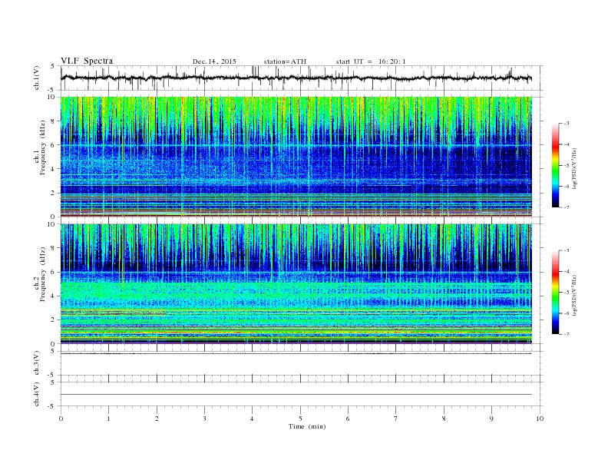Click the time axis tick label '5'
The image size is (608, 470).
click(300, 419)
